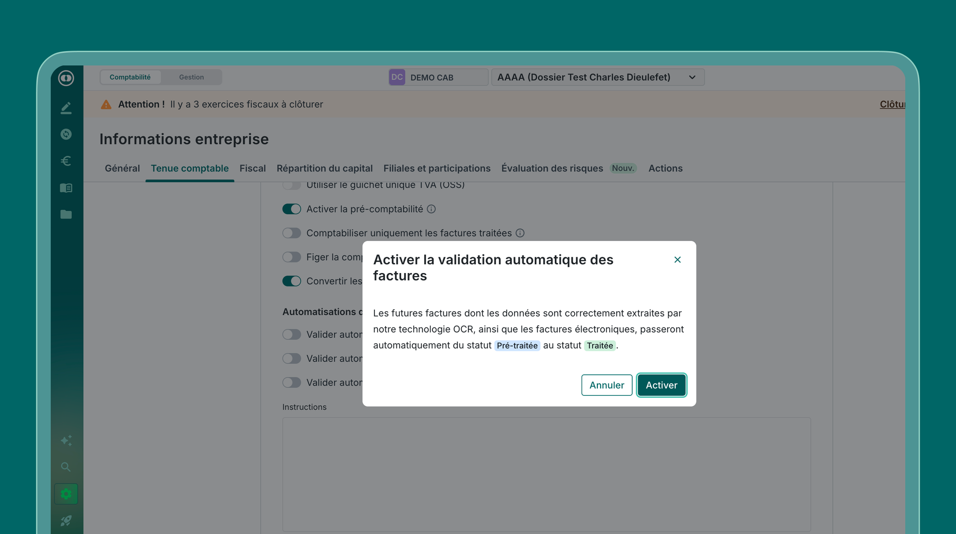Viewport: 956px width, 534px height.
Task: Toggle Activer la pré-comptabilité switch
Action: click(291, 209)
